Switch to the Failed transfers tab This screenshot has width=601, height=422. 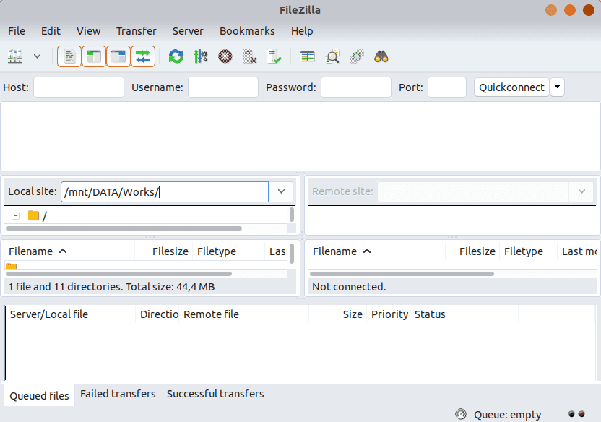point(118,394)
